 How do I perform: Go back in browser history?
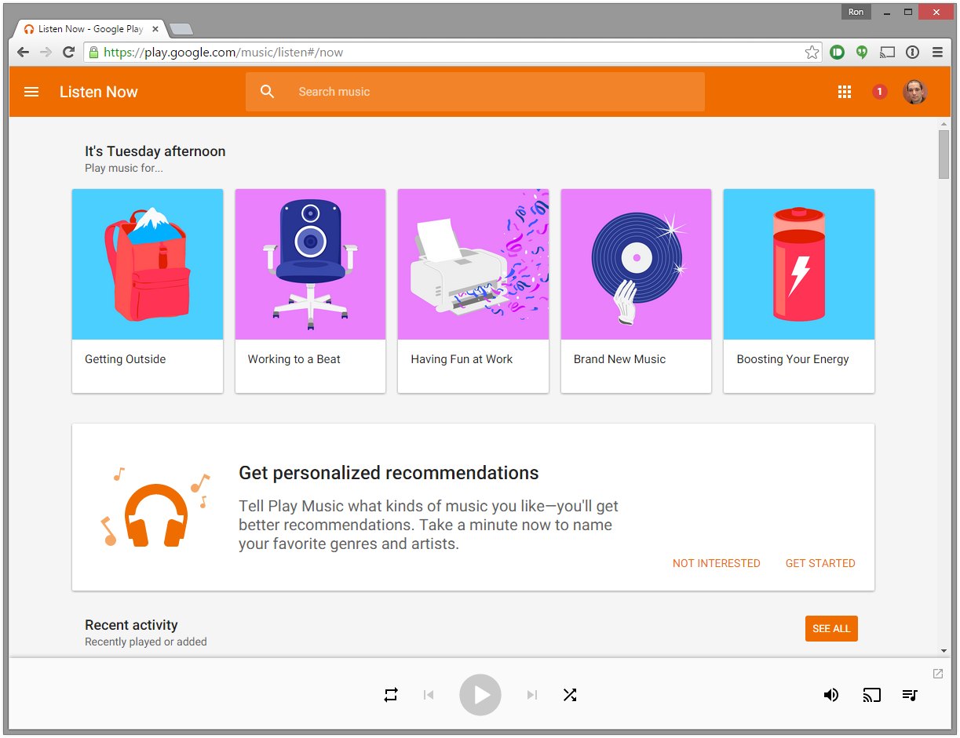click(x=23, y=53)
